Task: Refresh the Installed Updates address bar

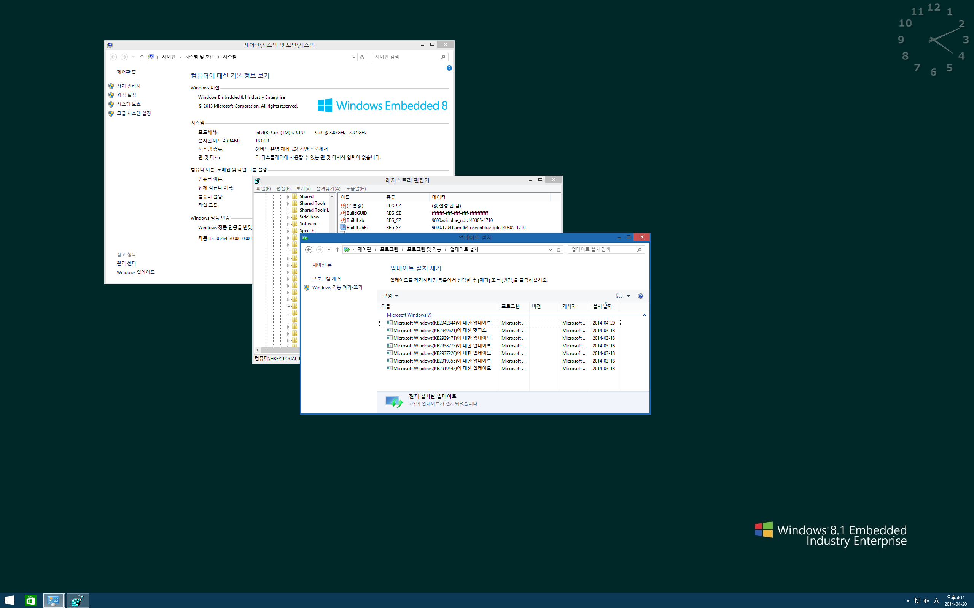Action: click(x=558, y=250)
